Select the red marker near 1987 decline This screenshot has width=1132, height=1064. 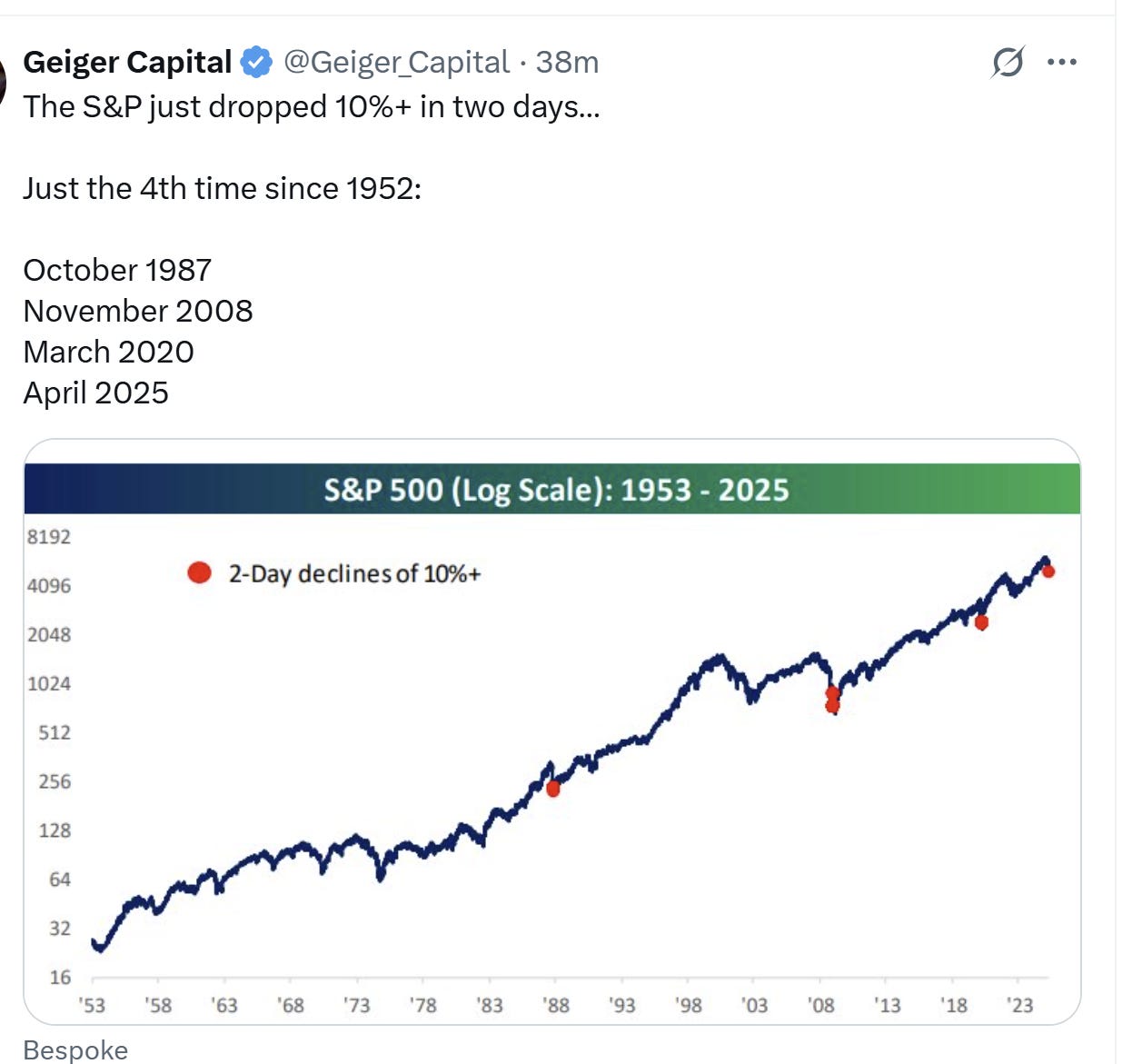click(x=552, y=788)
